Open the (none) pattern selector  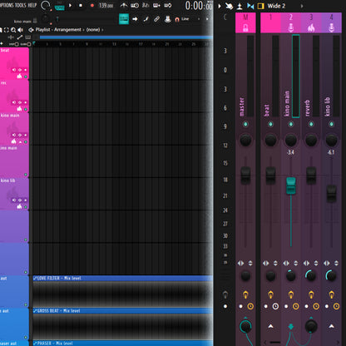pos(93,29)
